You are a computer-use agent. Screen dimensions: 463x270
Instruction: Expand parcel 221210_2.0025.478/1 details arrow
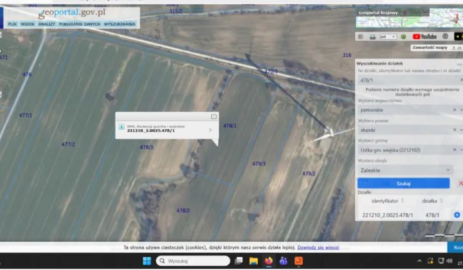[210, 130]
